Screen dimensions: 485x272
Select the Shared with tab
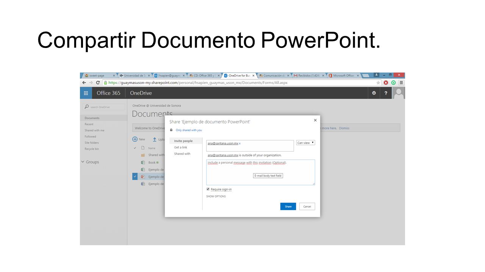182,154
